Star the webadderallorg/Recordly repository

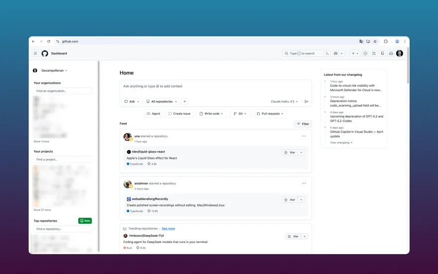click(x=290, y=200)
